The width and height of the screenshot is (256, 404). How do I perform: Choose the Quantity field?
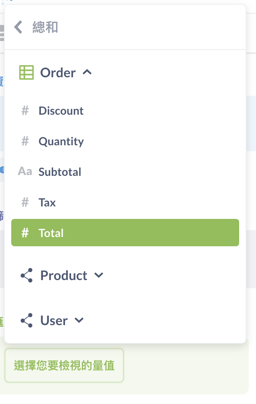pos(61,141)
